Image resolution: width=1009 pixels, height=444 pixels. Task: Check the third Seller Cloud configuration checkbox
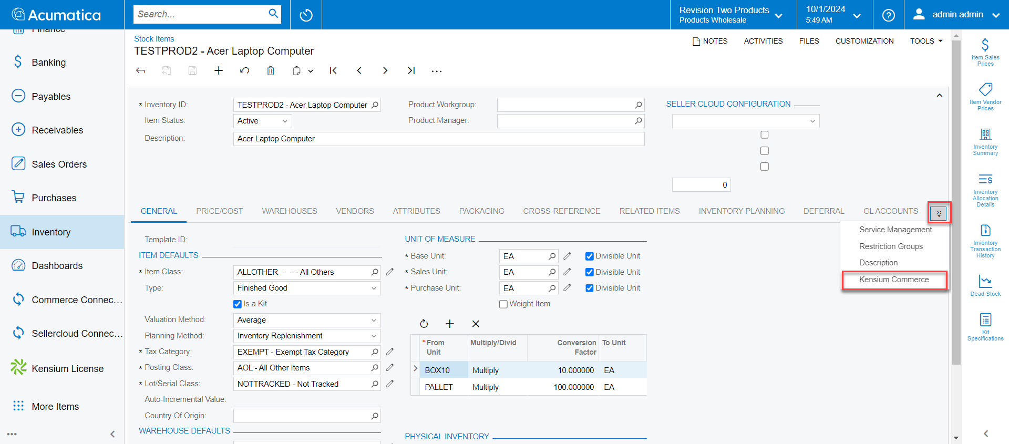pos(765,167)
